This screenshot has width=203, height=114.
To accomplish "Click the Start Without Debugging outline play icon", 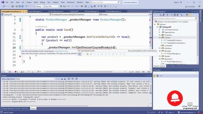I will pos(69,6).
